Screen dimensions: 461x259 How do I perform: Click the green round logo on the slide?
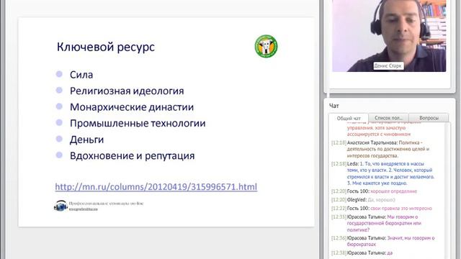tap(266, 46)
